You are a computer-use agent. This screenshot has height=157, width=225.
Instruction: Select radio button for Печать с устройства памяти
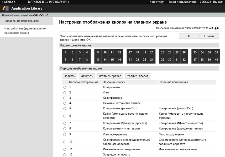[x=65, y=103]
